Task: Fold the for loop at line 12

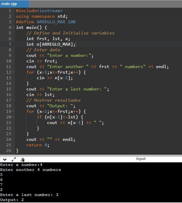Action: click(x=13, y=72)
